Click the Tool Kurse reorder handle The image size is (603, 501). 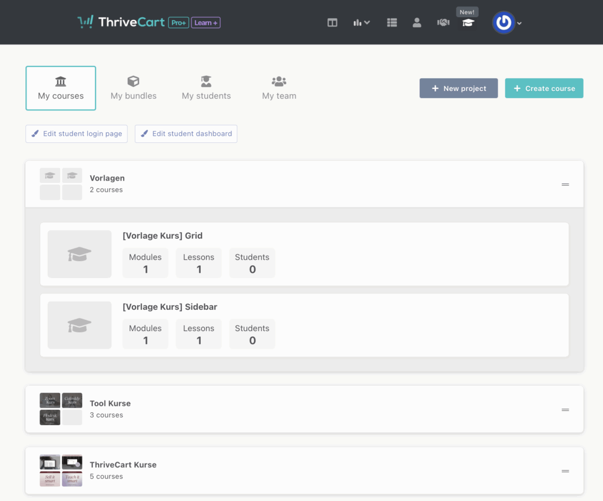click(565, 410)
